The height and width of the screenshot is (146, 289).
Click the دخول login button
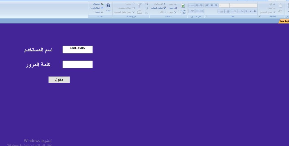[59, 80]
